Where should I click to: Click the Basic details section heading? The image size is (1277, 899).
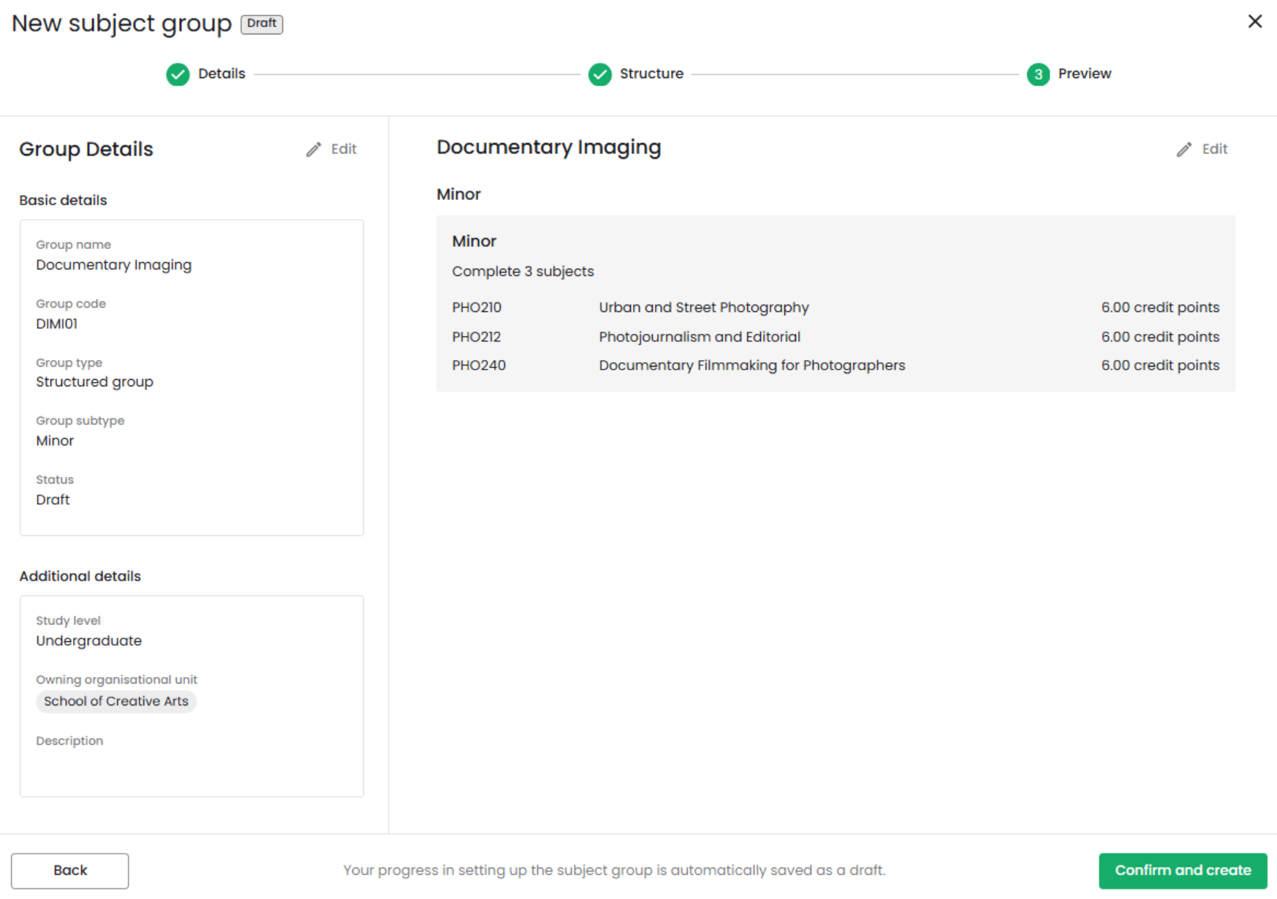coord(63,200)
